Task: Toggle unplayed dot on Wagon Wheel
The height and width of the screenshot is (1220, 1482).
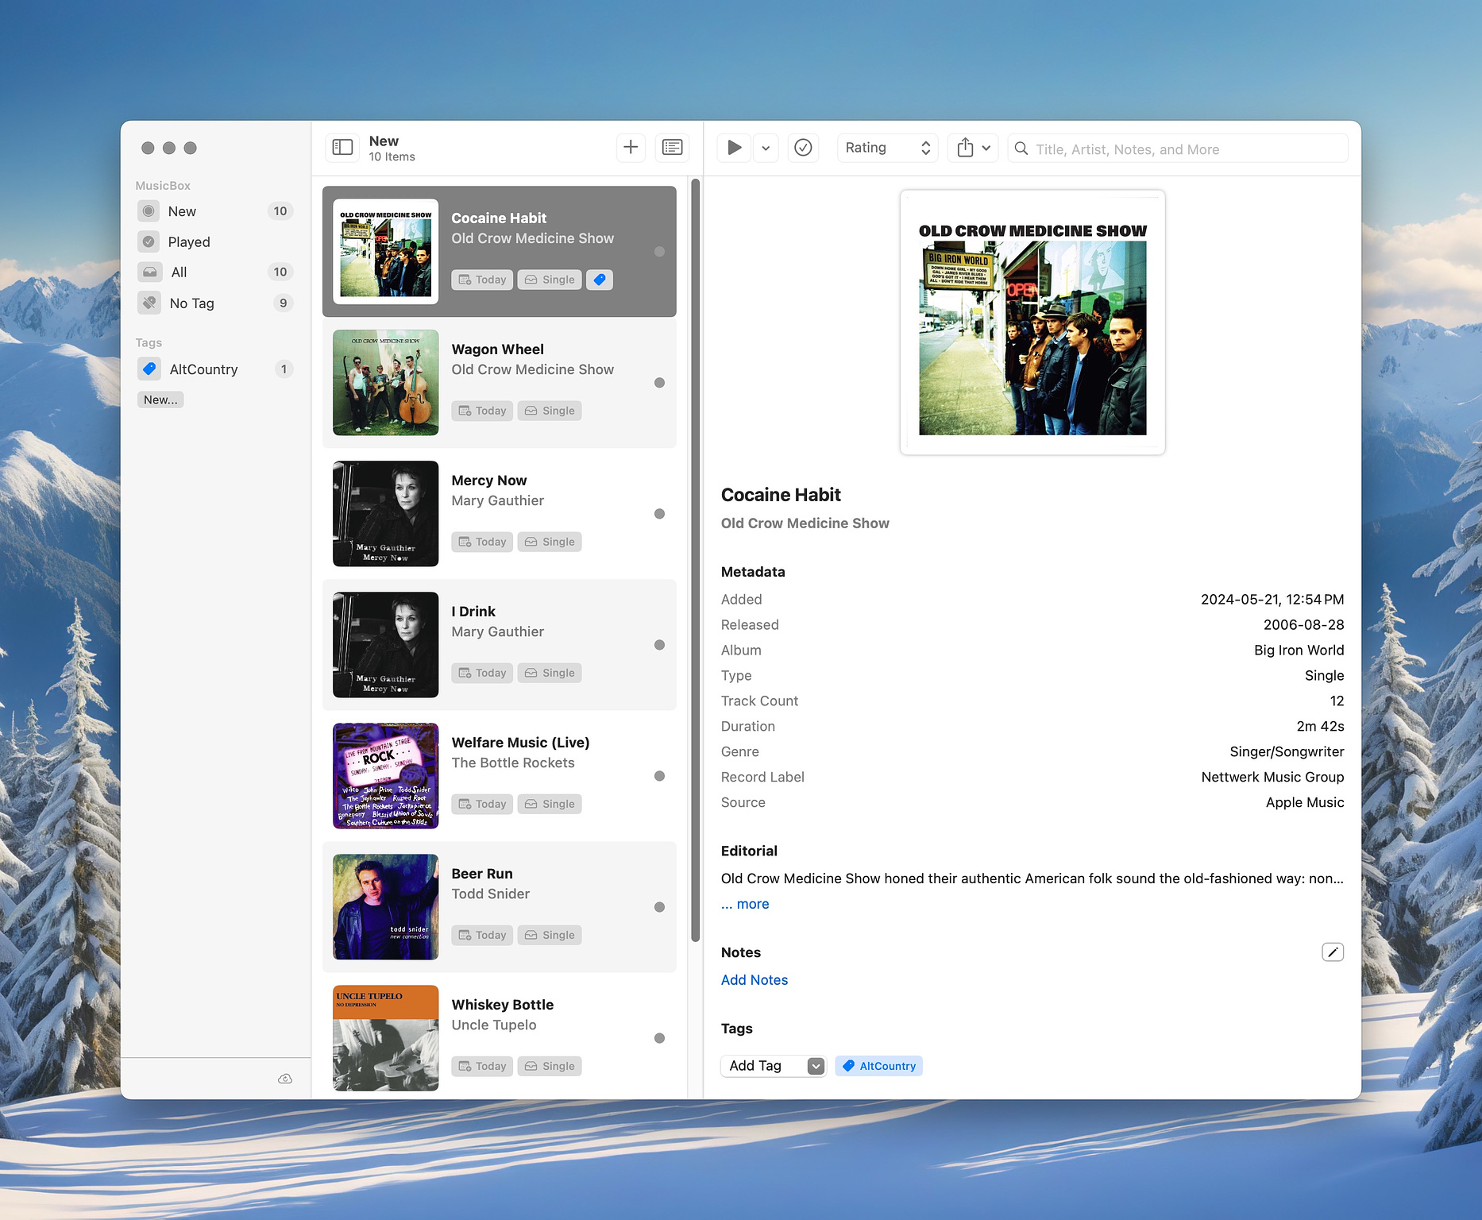Action: pos(659,383)
